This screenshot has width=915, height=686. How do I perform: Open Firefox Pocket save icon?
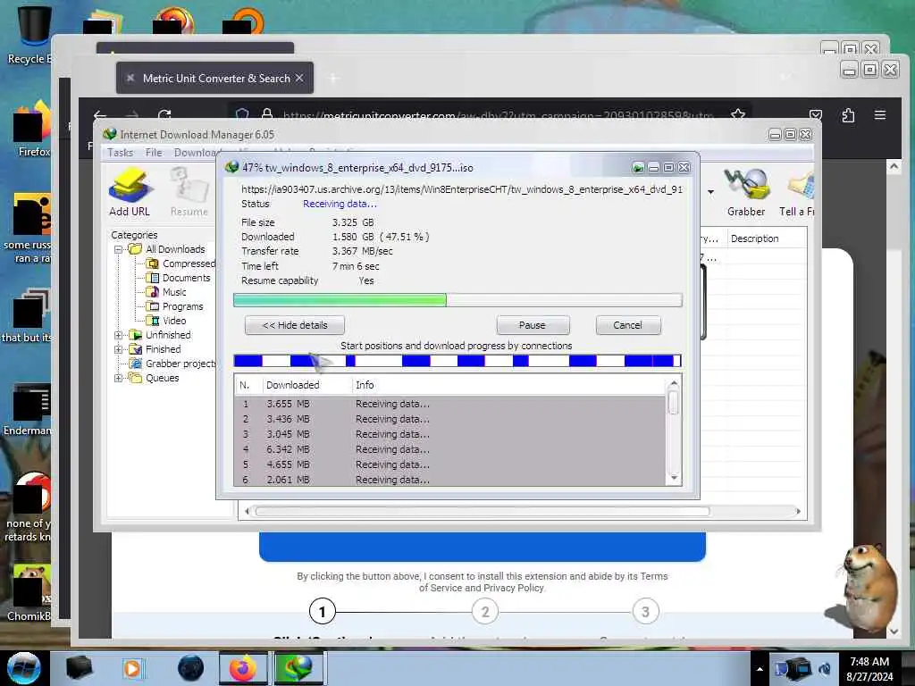[x=816, y=115]
